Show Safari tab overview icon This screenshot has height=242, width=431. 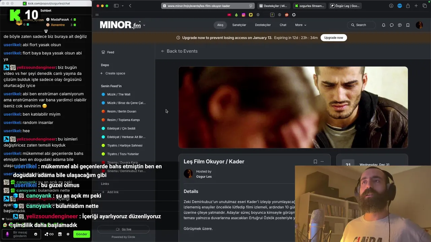[425, 6]
